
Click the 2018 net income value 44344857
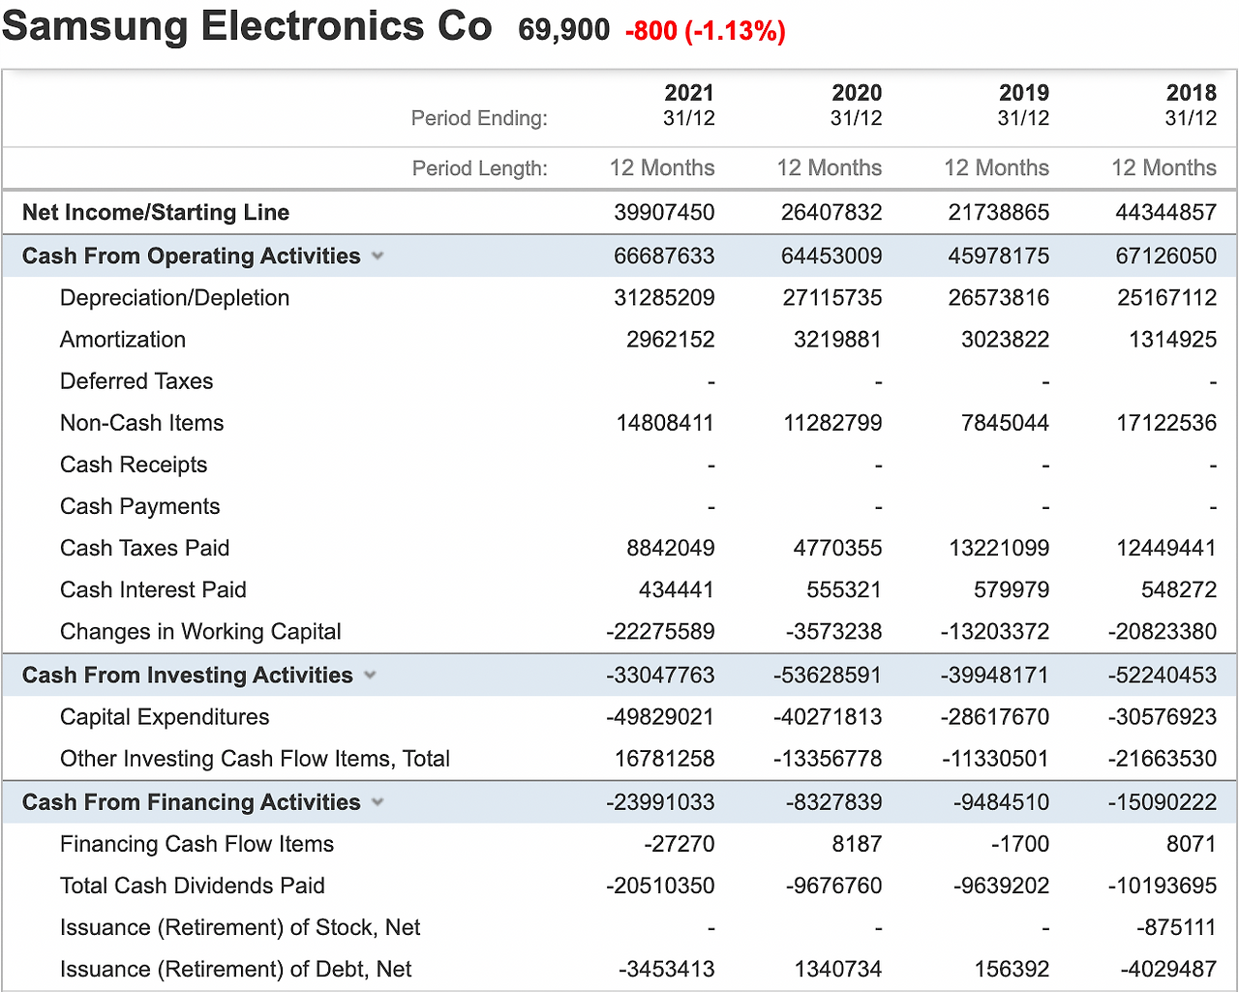pos(1166,212)
